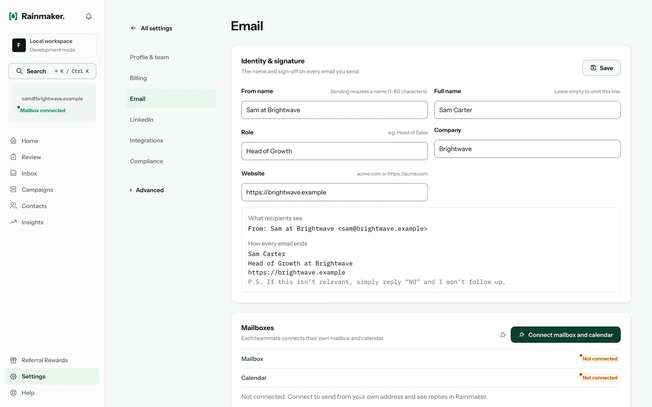Go back to All settings
Screen dimensions: 652x407
pos(151,28)
